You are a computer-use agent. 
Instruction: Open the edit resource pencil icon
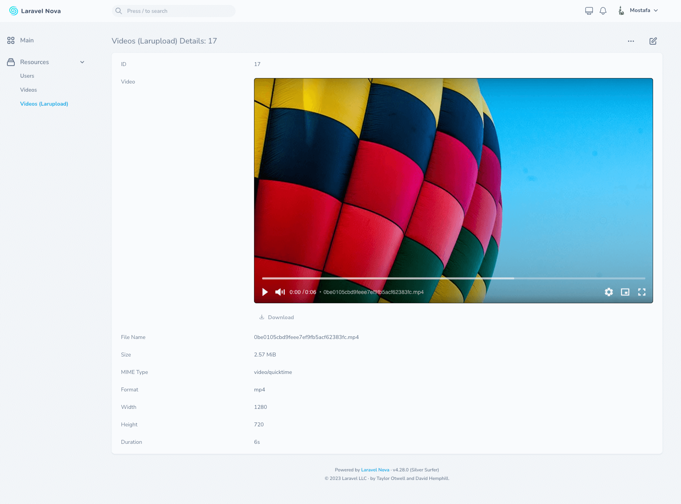coord(653,41)
